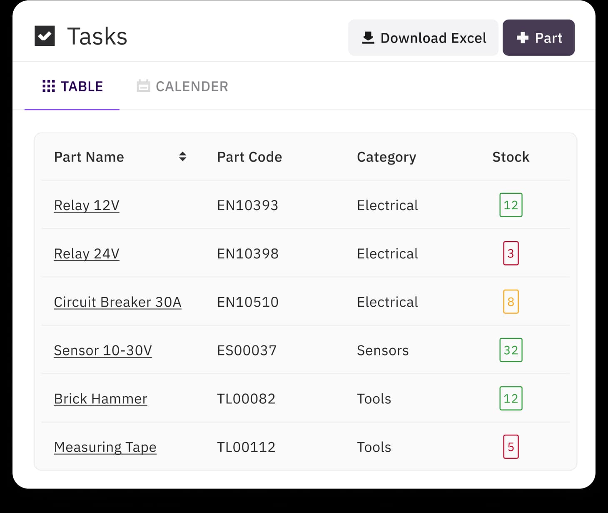Open the Relay 24V part link

pyautogui.click(x=87, y=253)
